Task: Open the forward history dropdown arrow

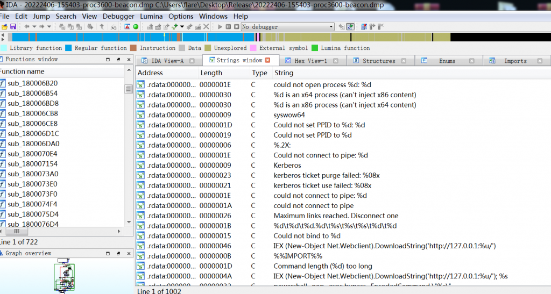Action: (x=49, y=27)
